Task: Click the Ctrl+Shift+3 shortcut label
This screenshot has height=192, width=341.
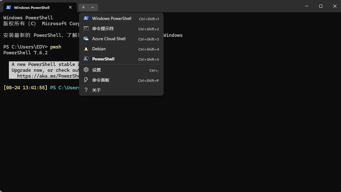Action: [x=149, y=39]
